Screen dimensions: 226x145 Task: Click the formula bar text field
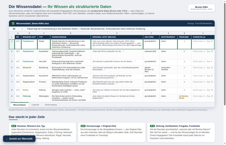(x=120, y=29)
